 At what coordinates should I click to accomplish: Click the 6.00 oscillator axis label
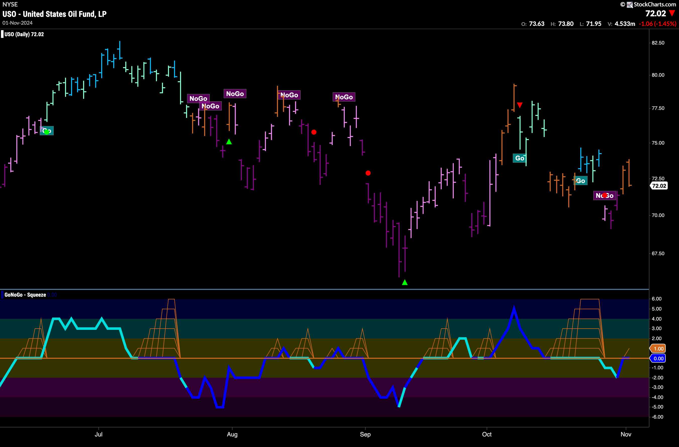(x=656, y=299)
